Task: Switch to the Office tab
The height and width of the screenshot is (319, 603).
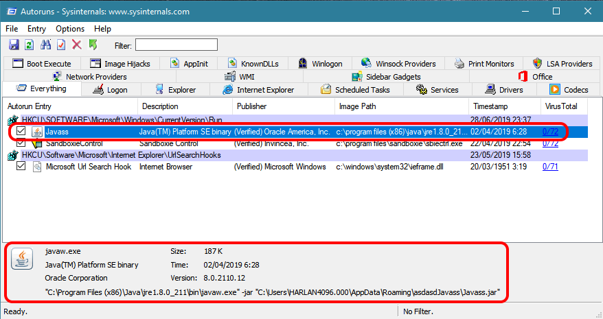Action: click(535, 76)
